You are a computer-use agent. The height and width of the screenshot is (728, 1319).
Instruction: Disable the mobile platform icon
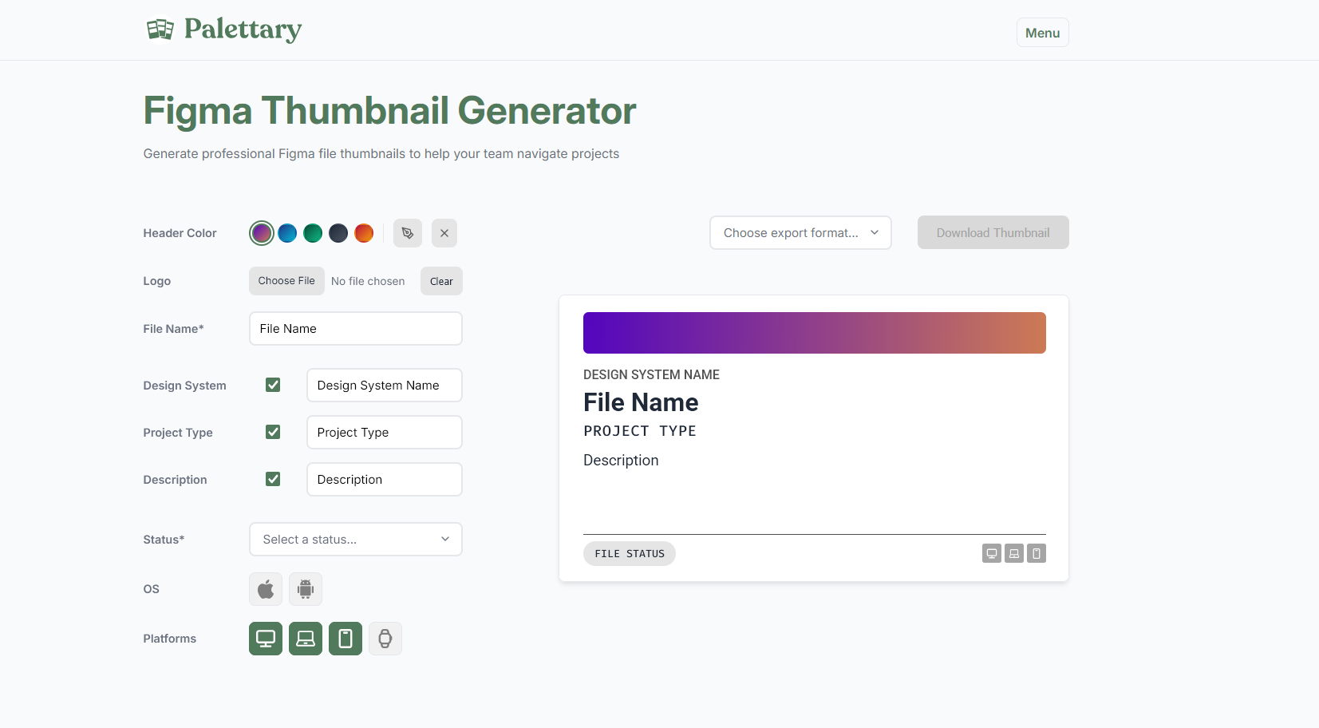pos(345,638)
